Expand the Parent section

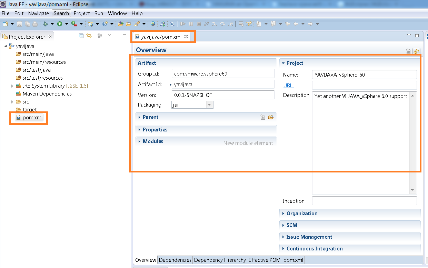(x=139, y=117)
